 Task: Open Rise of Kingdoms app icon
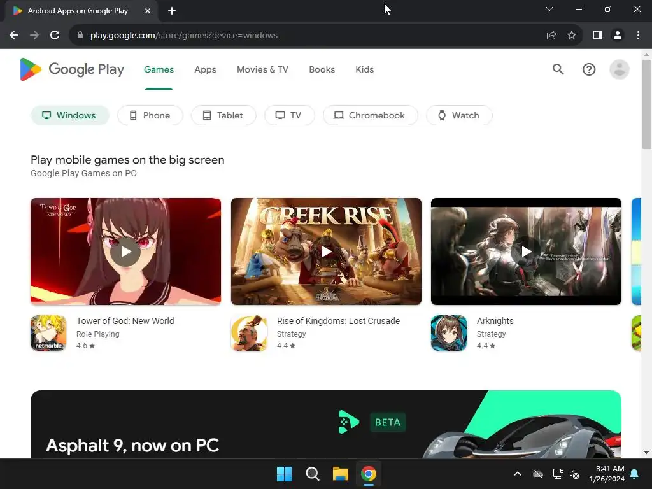pyautogui.click(x=249, y=332)
